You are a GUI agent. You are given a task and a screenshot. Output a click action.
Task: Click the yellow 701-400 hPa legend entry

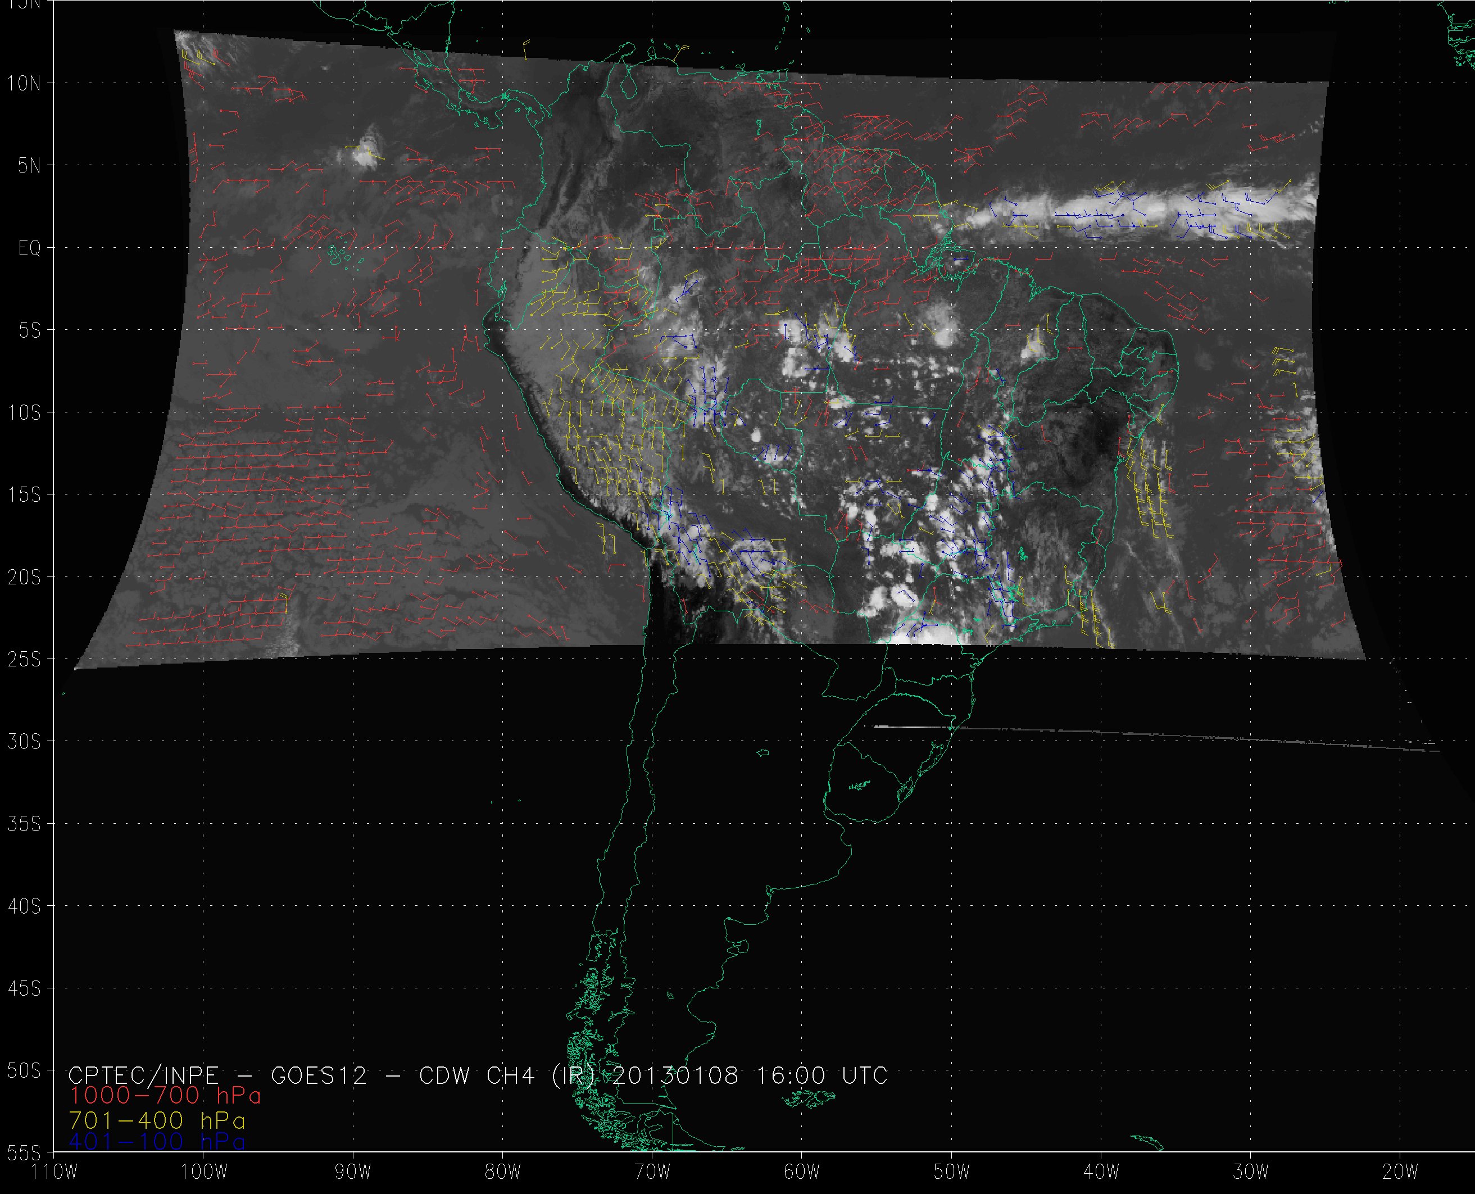pyautogui.click(x=157, y=1120)
